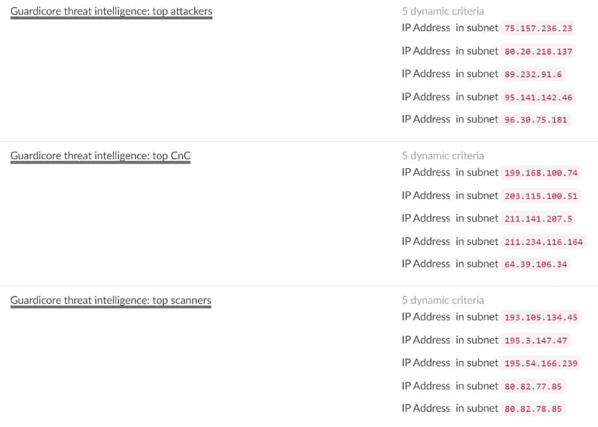
Task: Select subnet tag 89.232.91.6
Action: pyautogui.click(x=533, y=74)
